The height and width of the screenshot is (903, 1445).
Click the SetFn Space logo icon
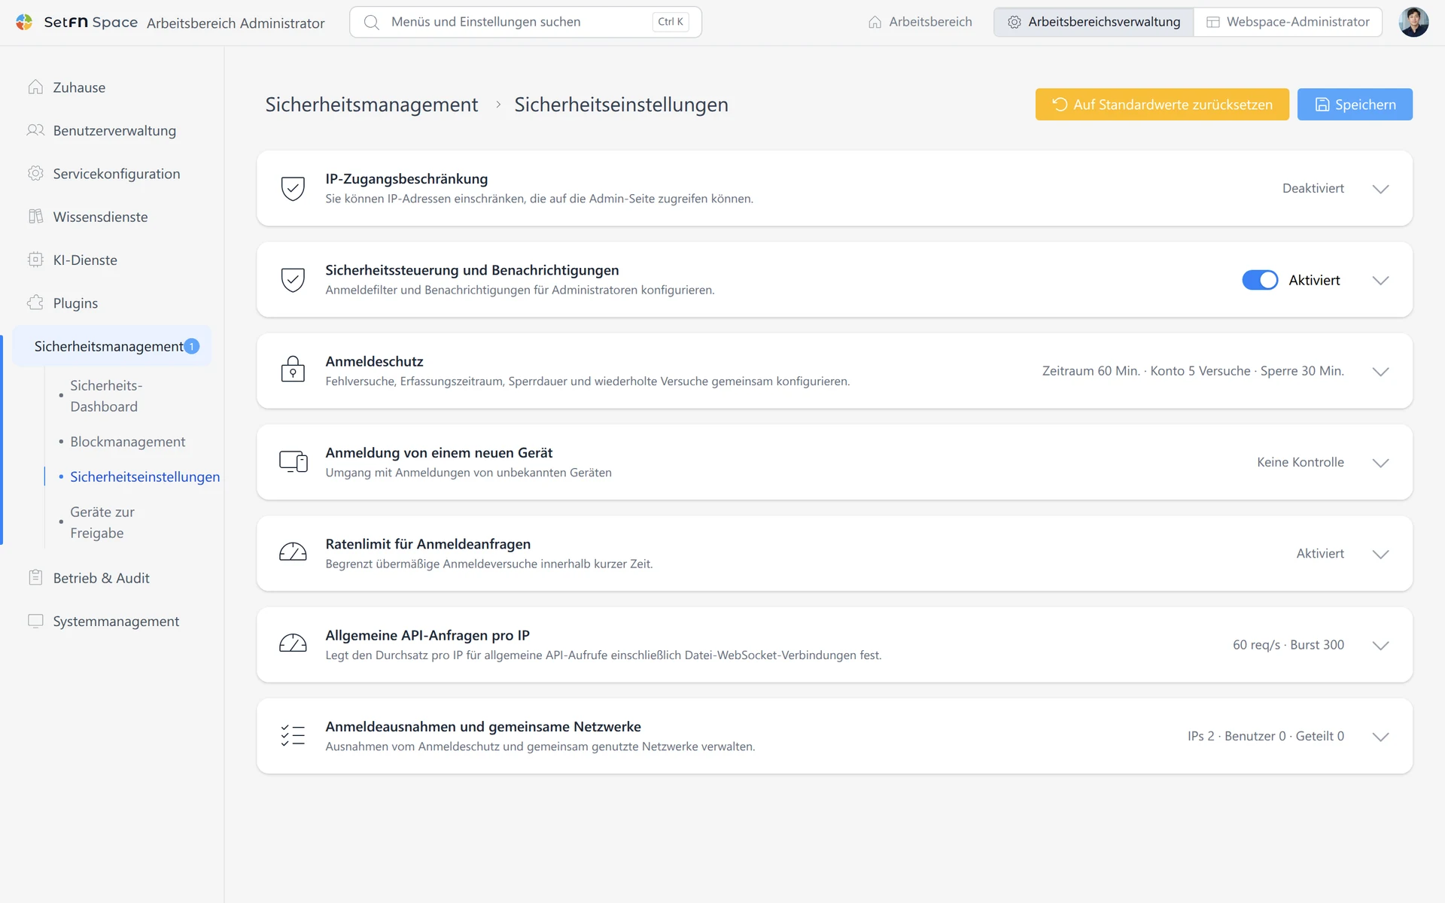pos(24,22)
